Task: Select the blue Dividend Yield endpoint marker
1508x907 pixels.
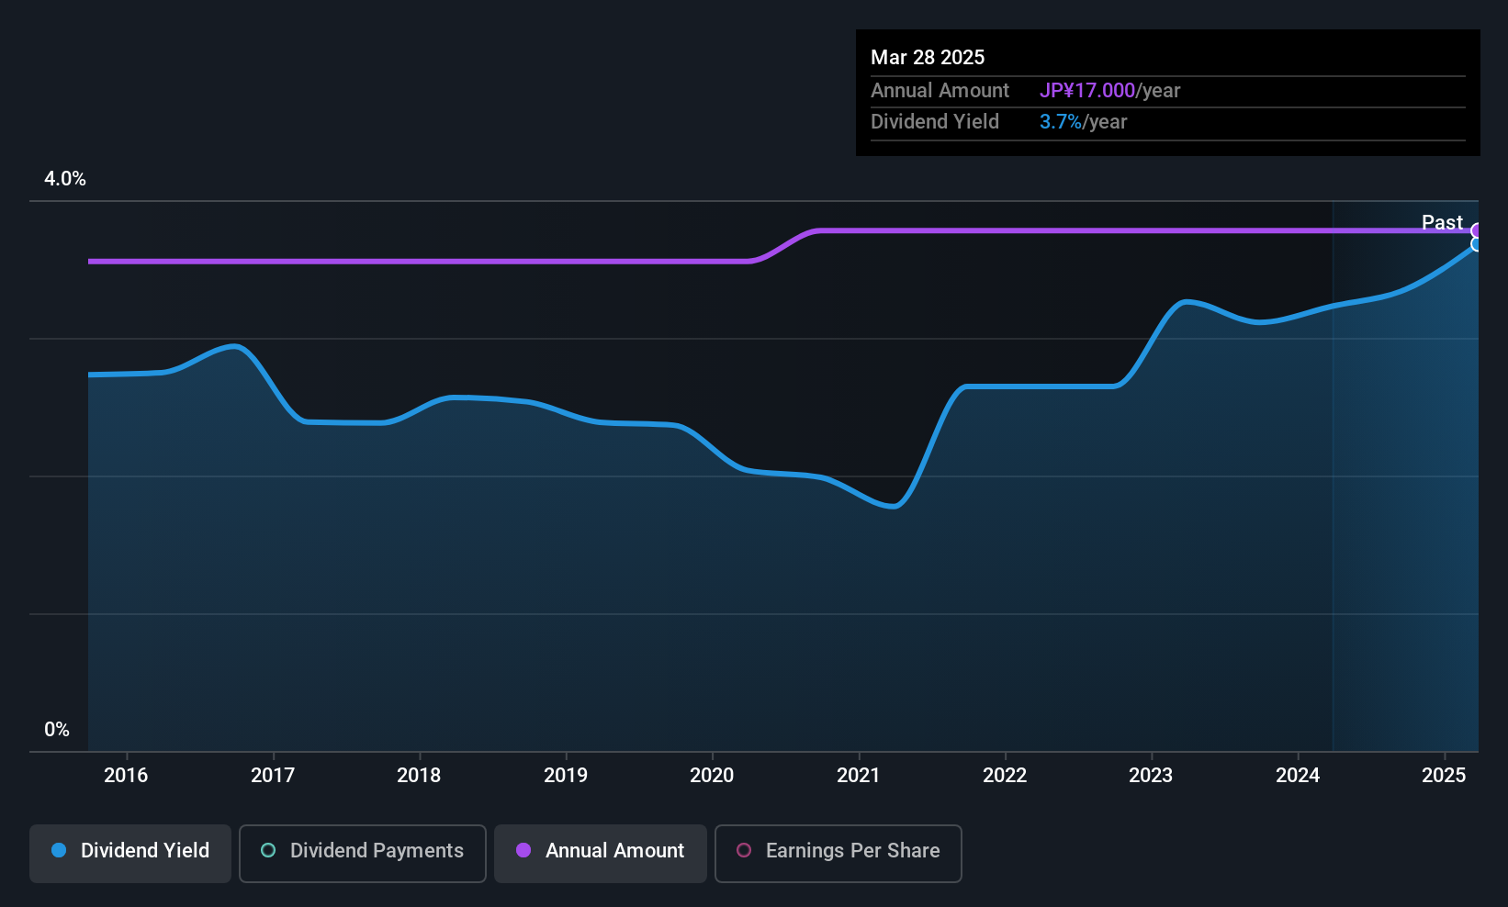Action: point(1476,244)
